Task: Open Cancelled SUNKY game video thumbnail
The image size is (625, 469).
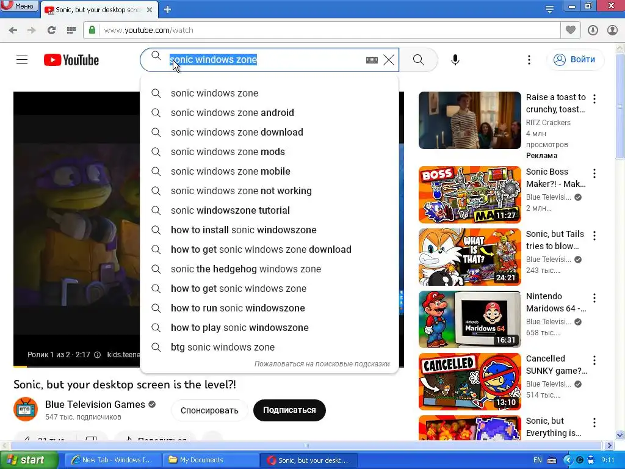Action: click(x=469, y=381)
